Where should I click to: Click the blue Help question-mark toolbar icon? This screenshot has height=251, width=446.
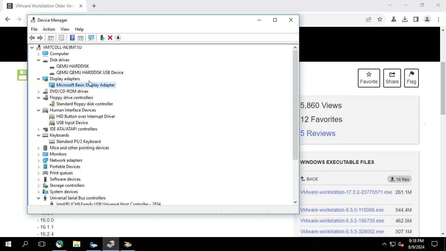[72, 38]
